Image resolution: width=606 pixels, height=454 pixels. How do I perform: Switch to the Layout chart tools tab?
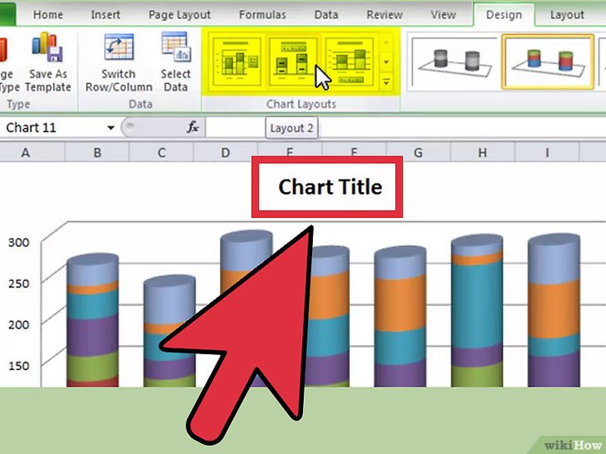coord(567,15)
